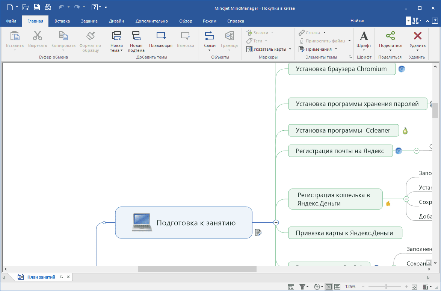Click the Floating topic (Плавающая) icon
The width and height of the screenshot is (441, 291).
(161, 36)
